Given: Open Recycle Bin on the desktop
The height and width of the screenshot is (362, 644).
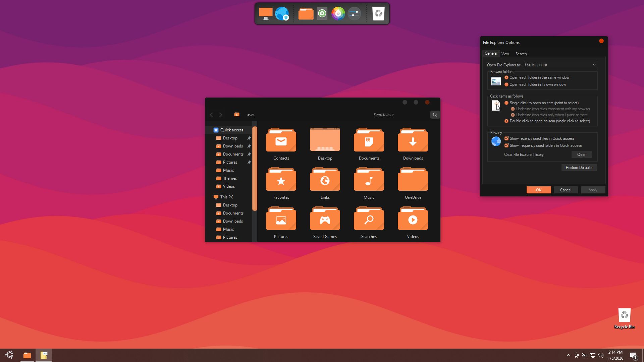Looking at the screenshot, I should tap(624, 315).
